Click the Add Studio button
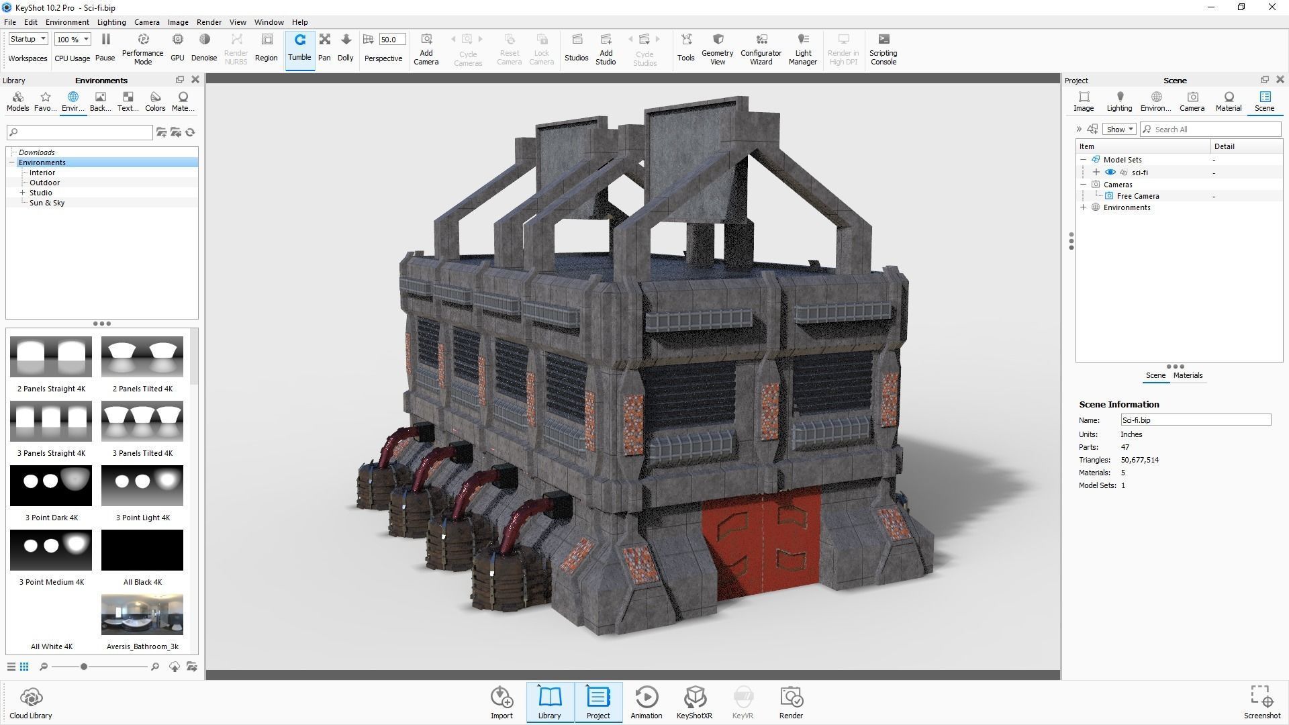 tap(606, 47)
